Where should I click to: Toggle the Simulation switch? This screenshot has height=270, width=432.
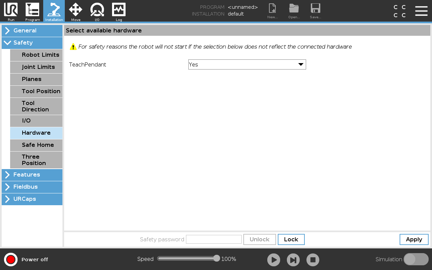416,259
